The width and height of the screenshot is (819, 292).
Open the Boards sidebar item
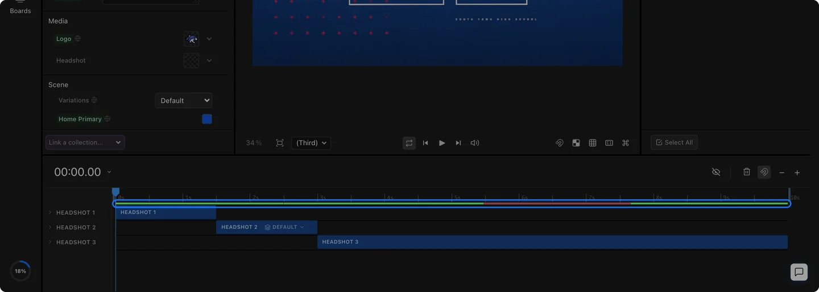20,7
